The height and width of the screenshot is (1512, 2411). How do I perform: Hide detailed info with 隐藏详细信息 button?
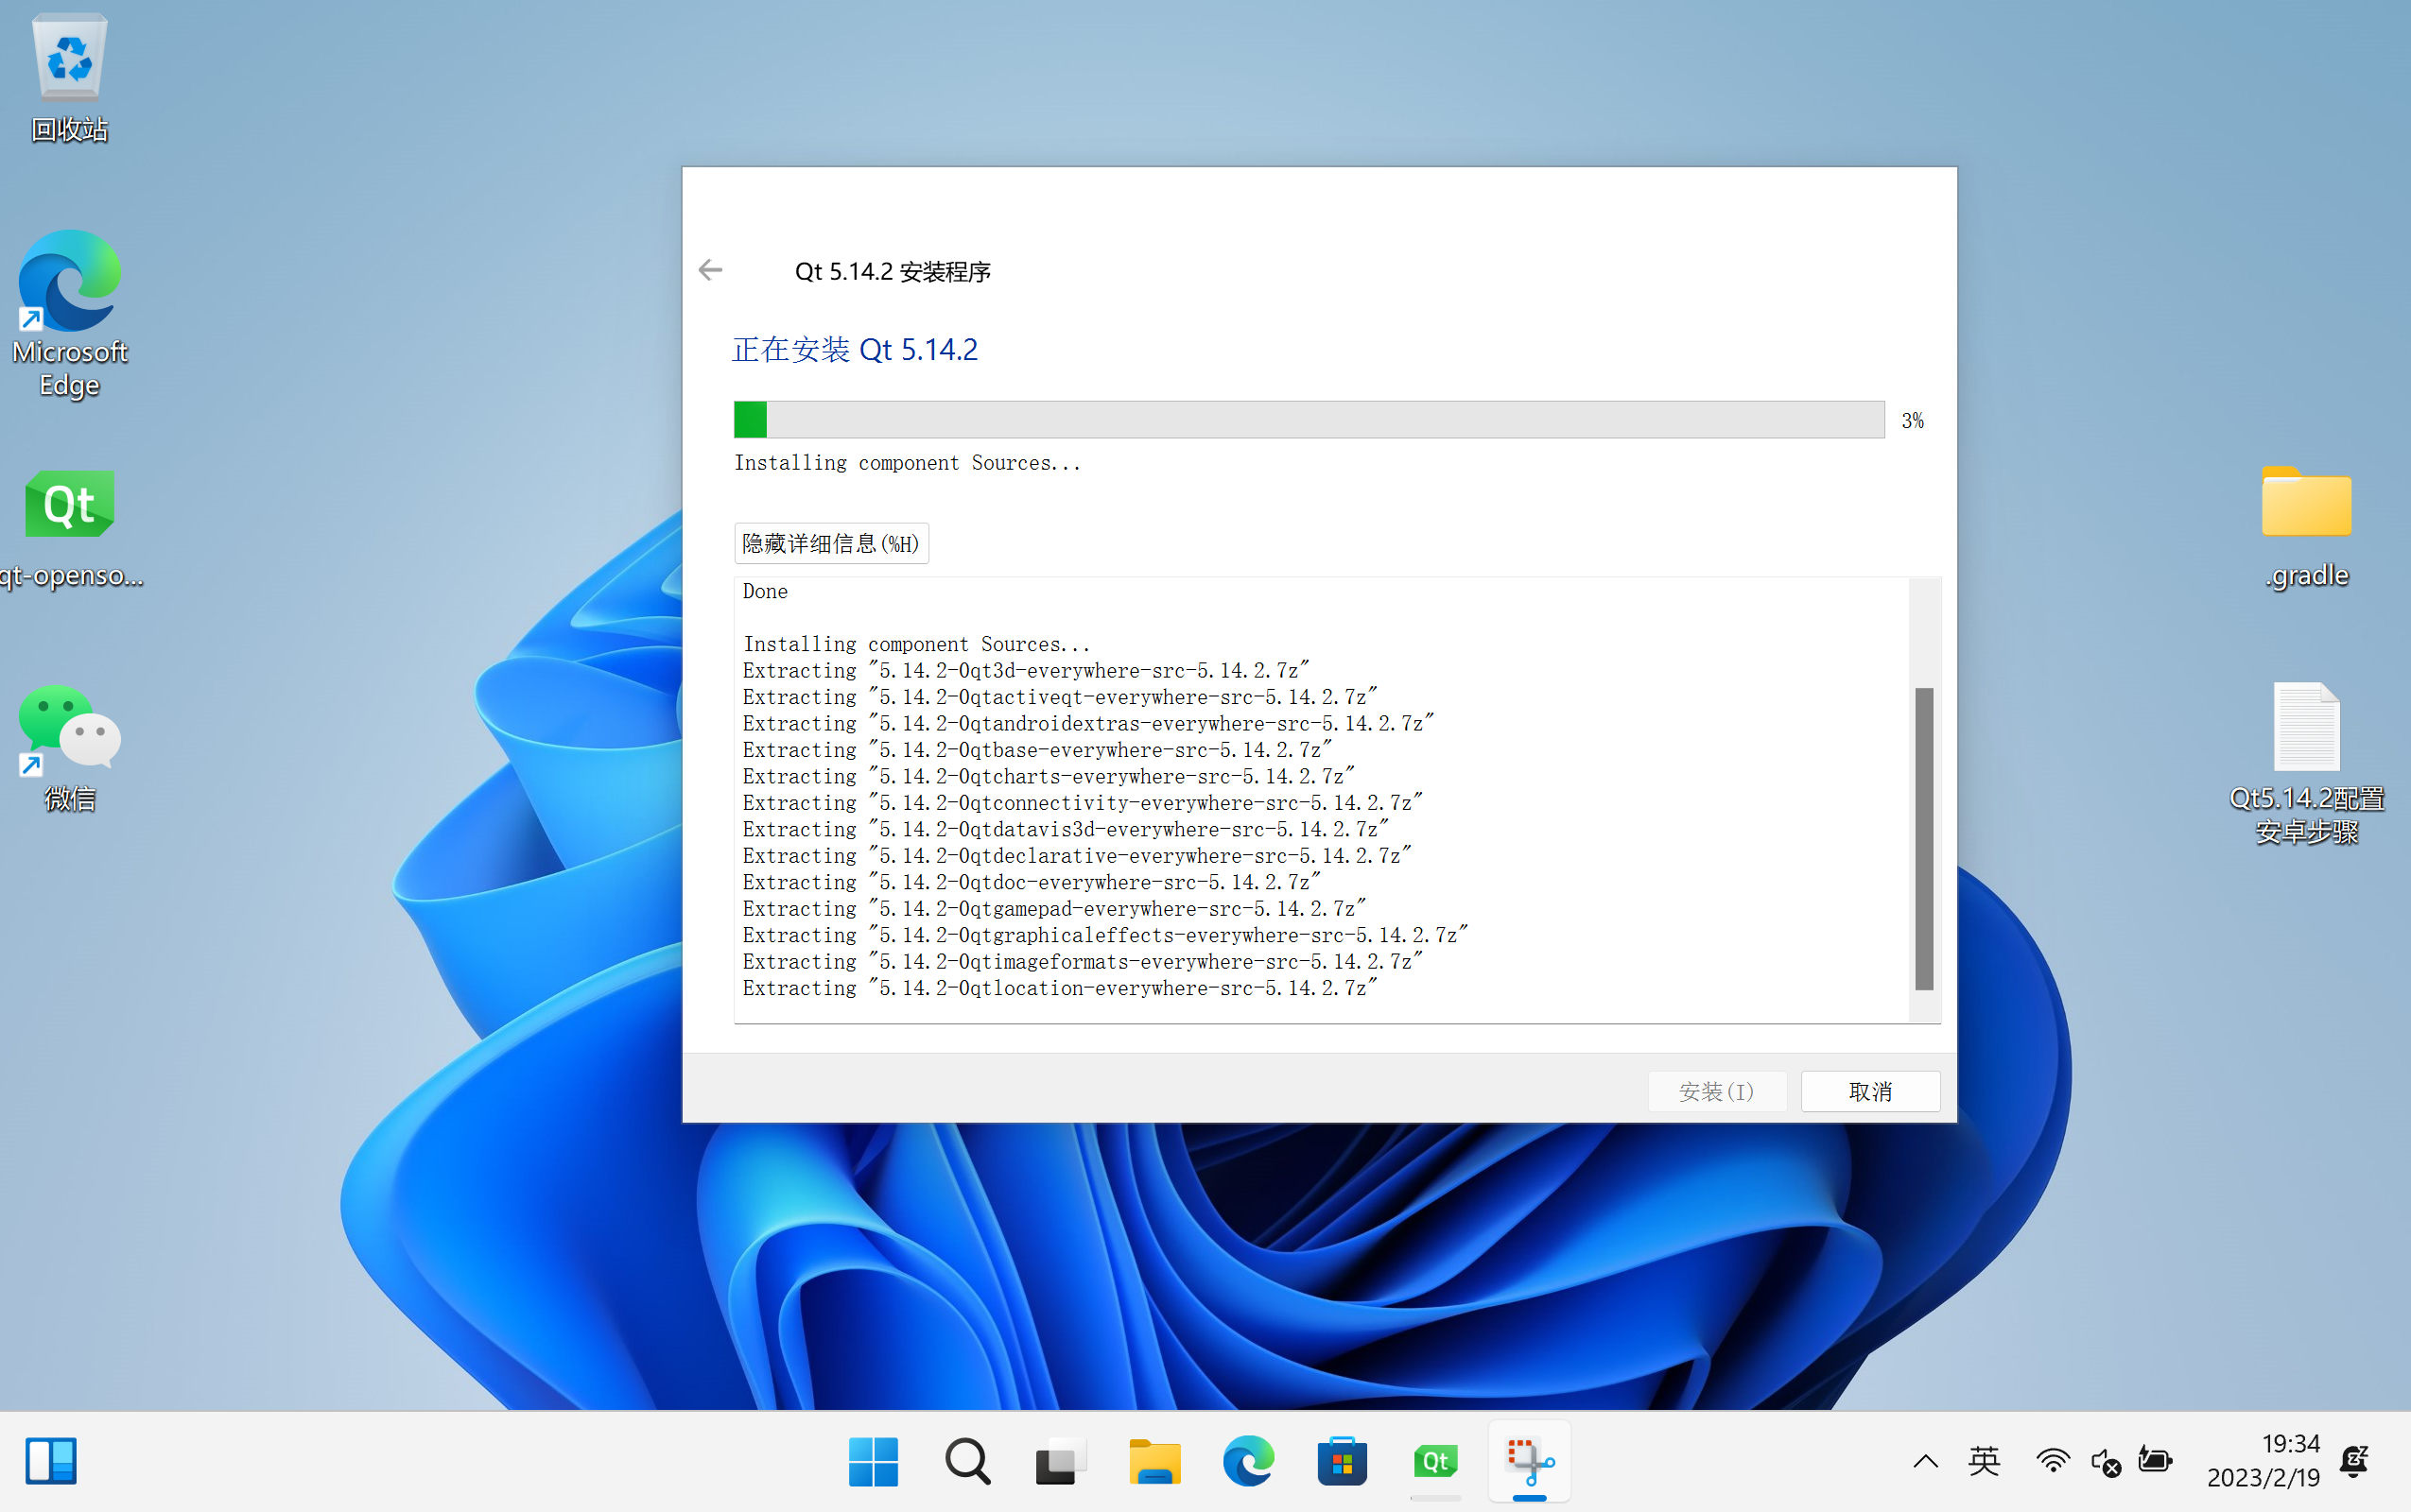830,543
